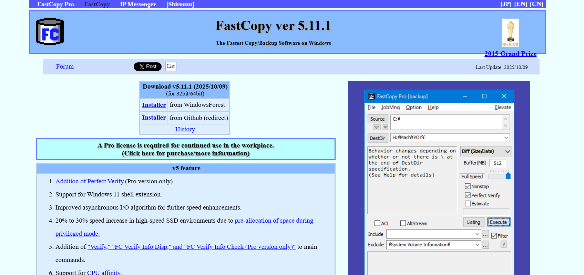The image size is (584, 275).
Task: Switch language to [JP]
Action: coord(506,4)
